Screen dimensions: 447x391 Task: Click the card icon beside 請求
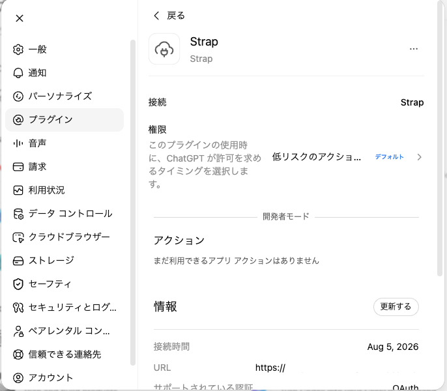pyautogui.click(x=18, y=167)
